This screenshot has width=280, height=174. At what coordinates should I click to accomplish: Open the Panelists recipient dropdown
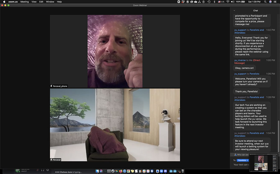tap(243, 160)
